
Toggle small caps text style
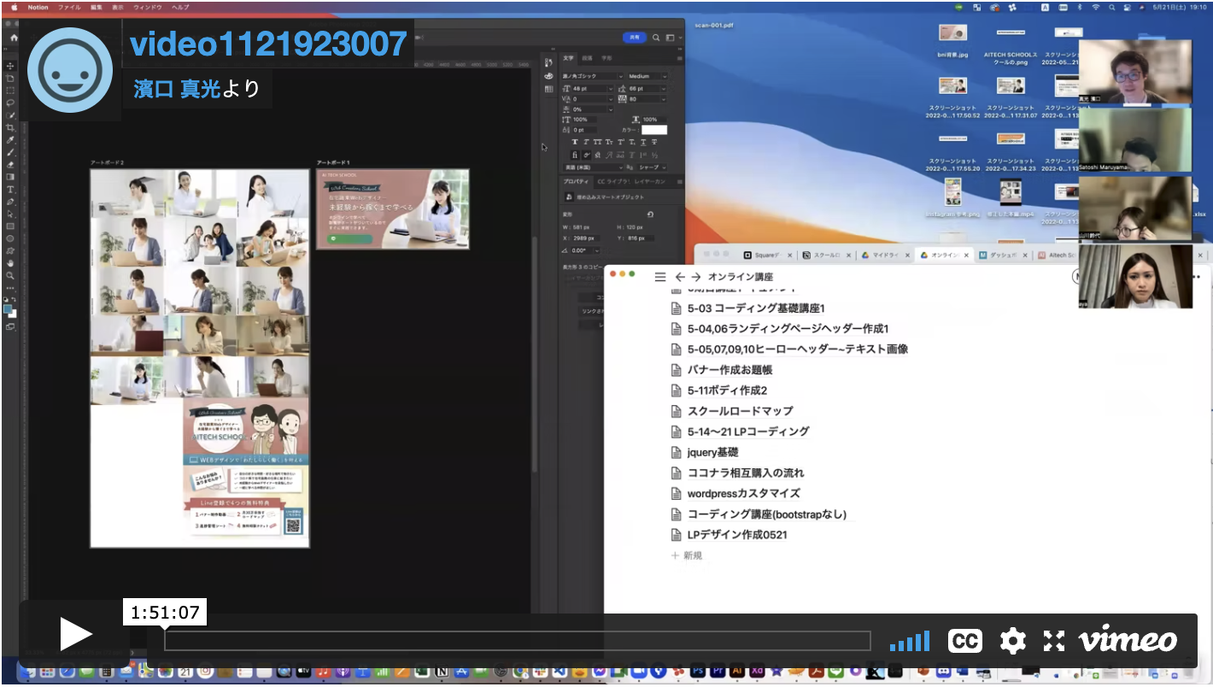pos(609,142)
